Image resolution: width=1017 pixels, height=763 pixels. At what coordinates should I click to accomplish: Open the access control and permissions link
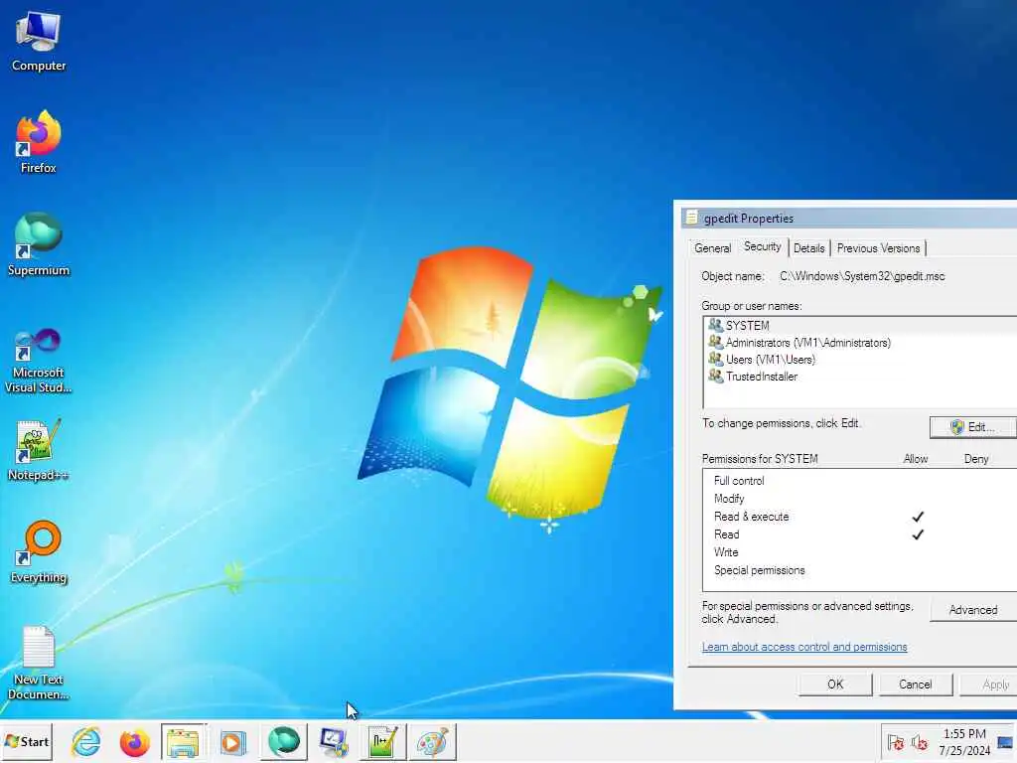coord(804,647)
